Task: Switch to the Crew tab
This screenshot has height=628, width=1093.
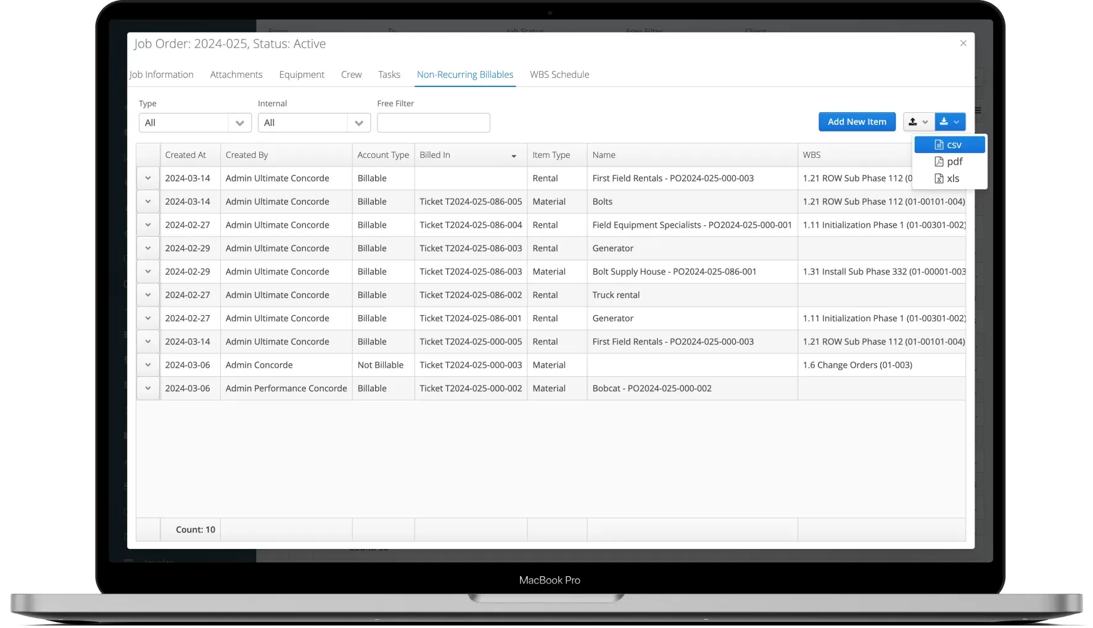Action: (x=350, y=74)
